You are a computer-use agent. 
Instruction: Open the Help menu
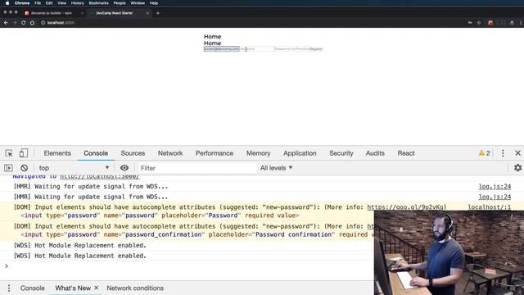coord(153,3)
